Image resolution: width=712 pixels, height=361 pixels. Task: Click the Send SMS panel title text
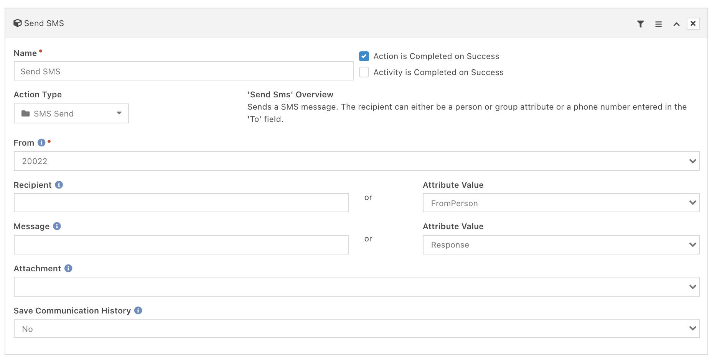(x=44, y=23)
